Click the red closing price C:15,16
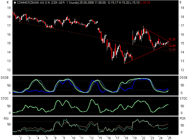Screen dimensions: 191x140 tap(145, 3)
